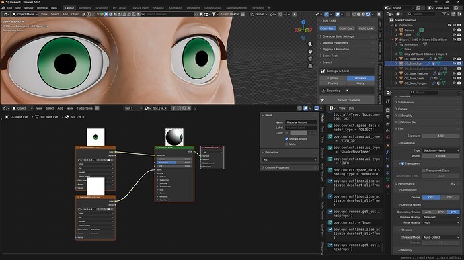Viewport: 464px width, 260px height.
Task: Enable the Transparent Glass checkbox
Action: click(x=424, y=171)
